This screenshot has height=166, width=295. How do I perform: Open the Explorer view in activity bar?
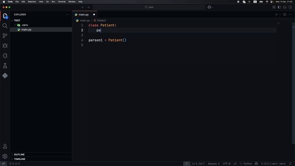click(x=5, y=16)
